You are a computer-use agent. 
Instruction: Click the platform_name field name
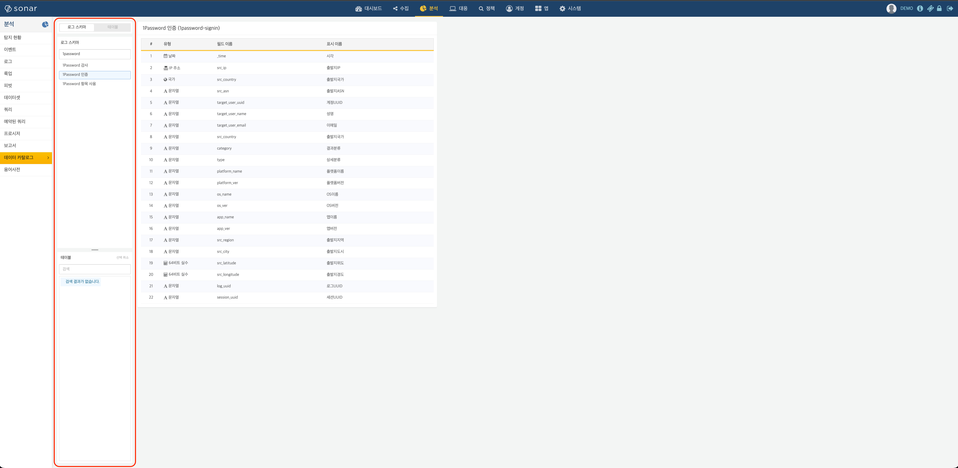tap(229, 171)
